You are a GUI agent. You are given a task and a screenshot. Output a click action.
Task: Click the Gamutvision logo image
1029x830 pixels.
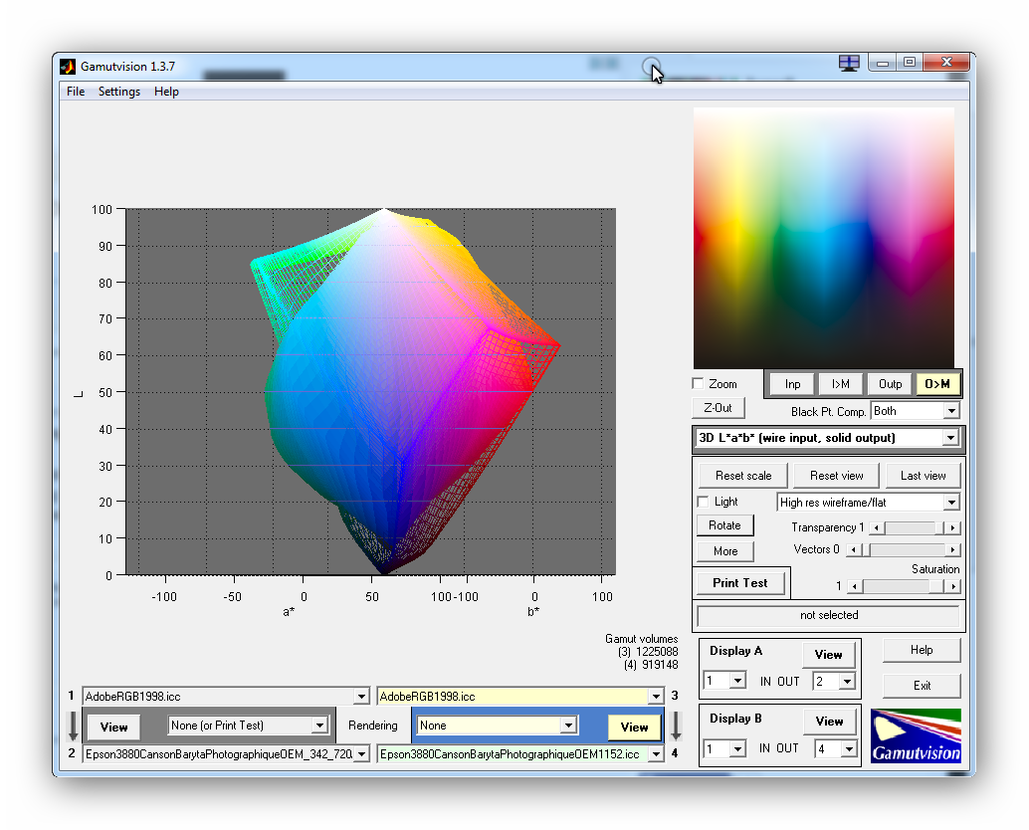(916, 735)
